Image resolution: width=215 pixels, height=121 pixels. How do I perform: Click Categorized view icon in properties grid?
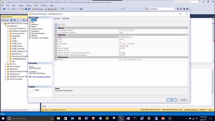click(x=56, y=25)
